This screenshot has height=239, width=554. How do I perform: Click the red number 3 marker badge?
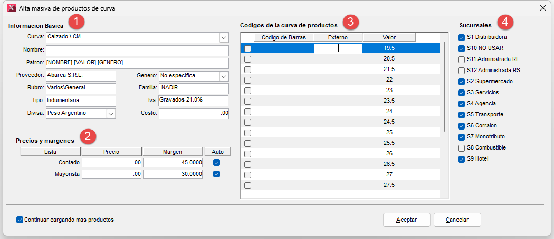click(350, 22)
